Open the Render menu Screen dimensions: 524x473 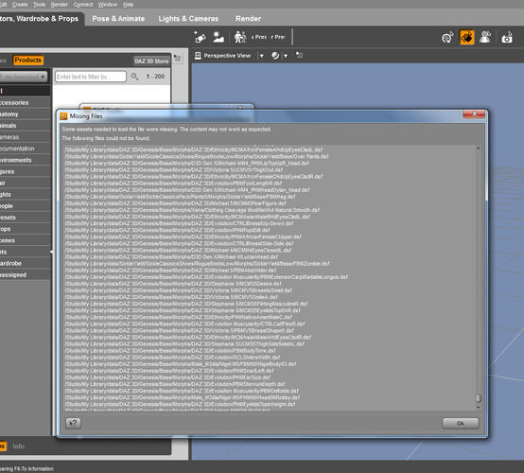point(60,5)
